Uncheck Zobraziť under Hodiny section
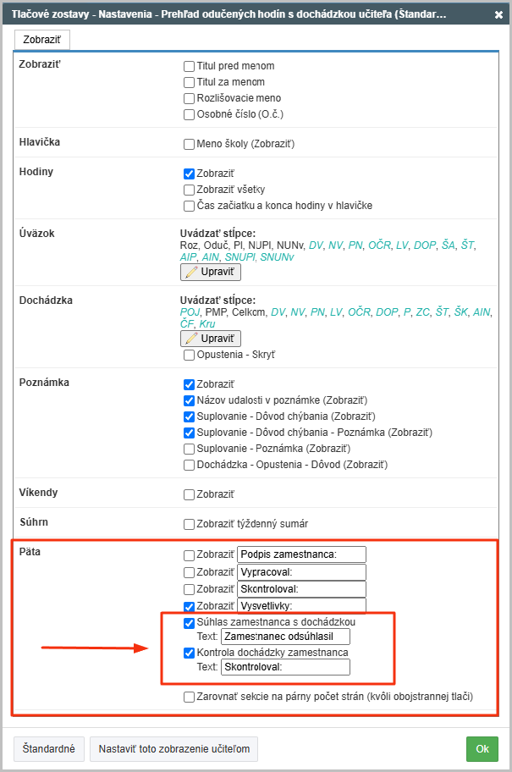The image size is (512, 772). pyautogui.click(x=189, y=174)
